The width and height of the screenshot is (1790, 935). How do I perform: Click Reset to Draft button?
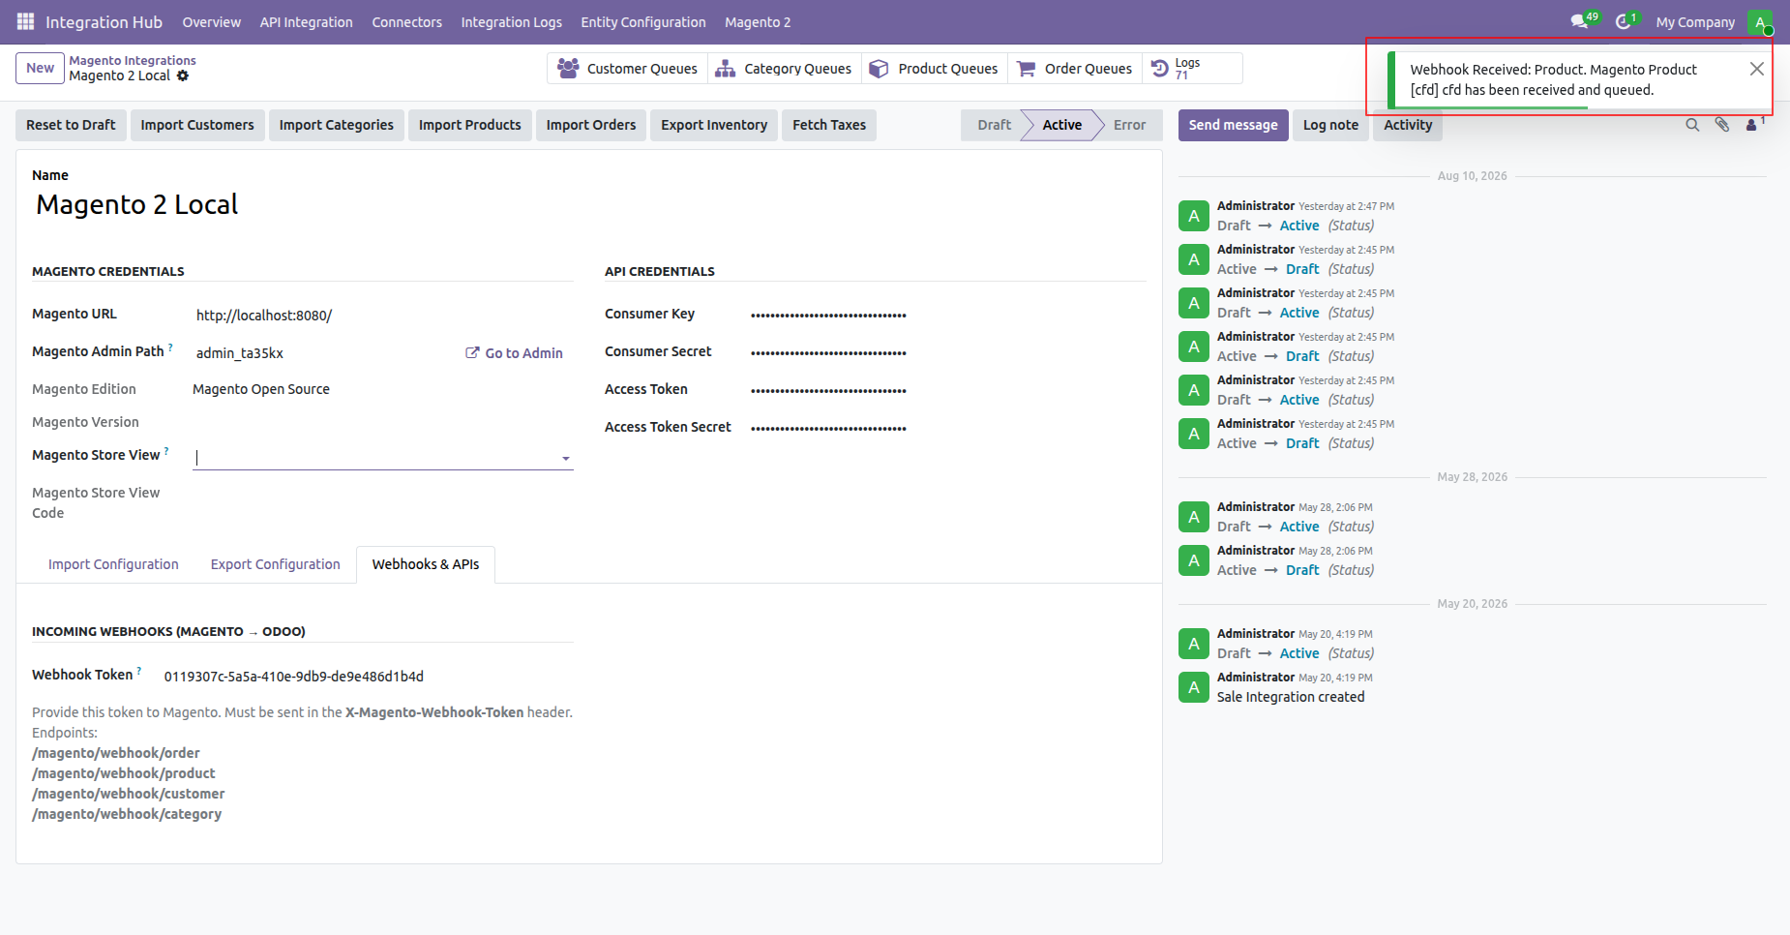(71, 125)
